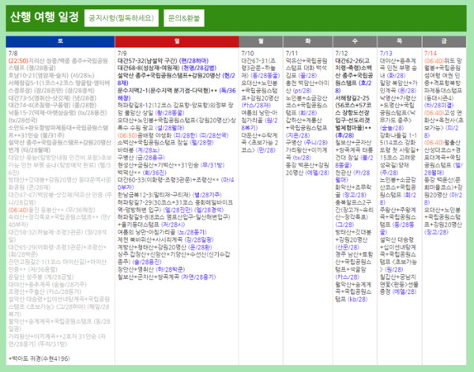Open 칠갑산+궁남지 연꽃 trip
The height and width of the screenshot is (372, 474).
(399, 284)
